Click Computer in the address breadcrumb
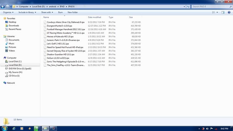Image resolution: width=233 pixels, height=131 pixels. pos(24,6)
